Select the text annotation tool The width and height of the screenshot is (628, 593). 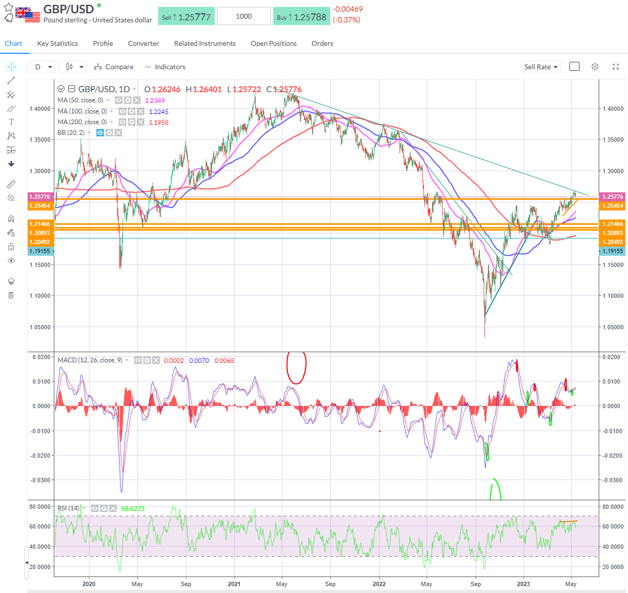click(11, 122)
